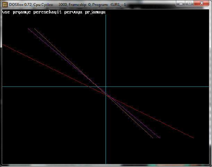Screen dimensions: 212x167
Task: Maximize the DOSBox window
Action: [190, 3]
